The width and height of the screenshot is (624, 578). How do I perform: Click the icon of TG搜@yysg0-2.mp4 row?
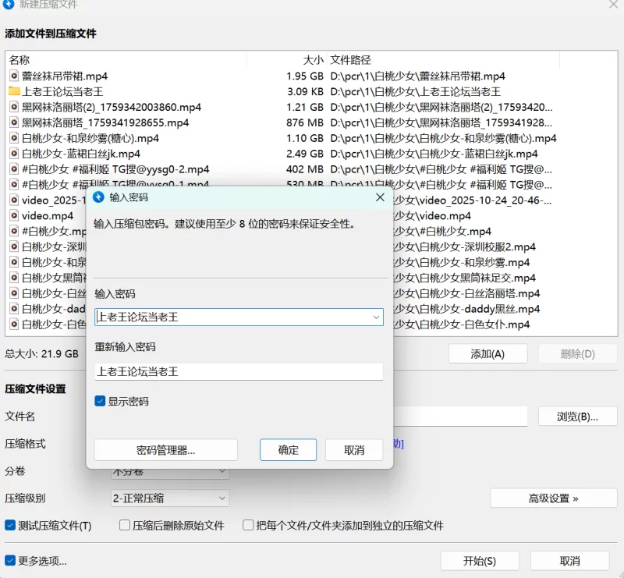tap(14, 168)
